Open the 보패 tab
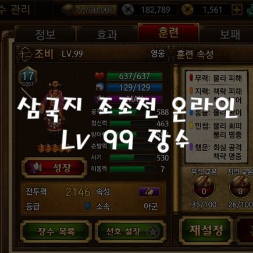The height and width of the screenshot is (253, 253). coord(229,34)
